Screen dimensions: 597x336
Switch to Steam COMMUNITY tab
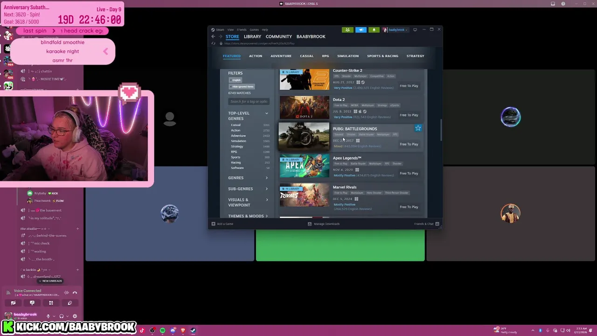pyautogui.click(x=279, y=36)
